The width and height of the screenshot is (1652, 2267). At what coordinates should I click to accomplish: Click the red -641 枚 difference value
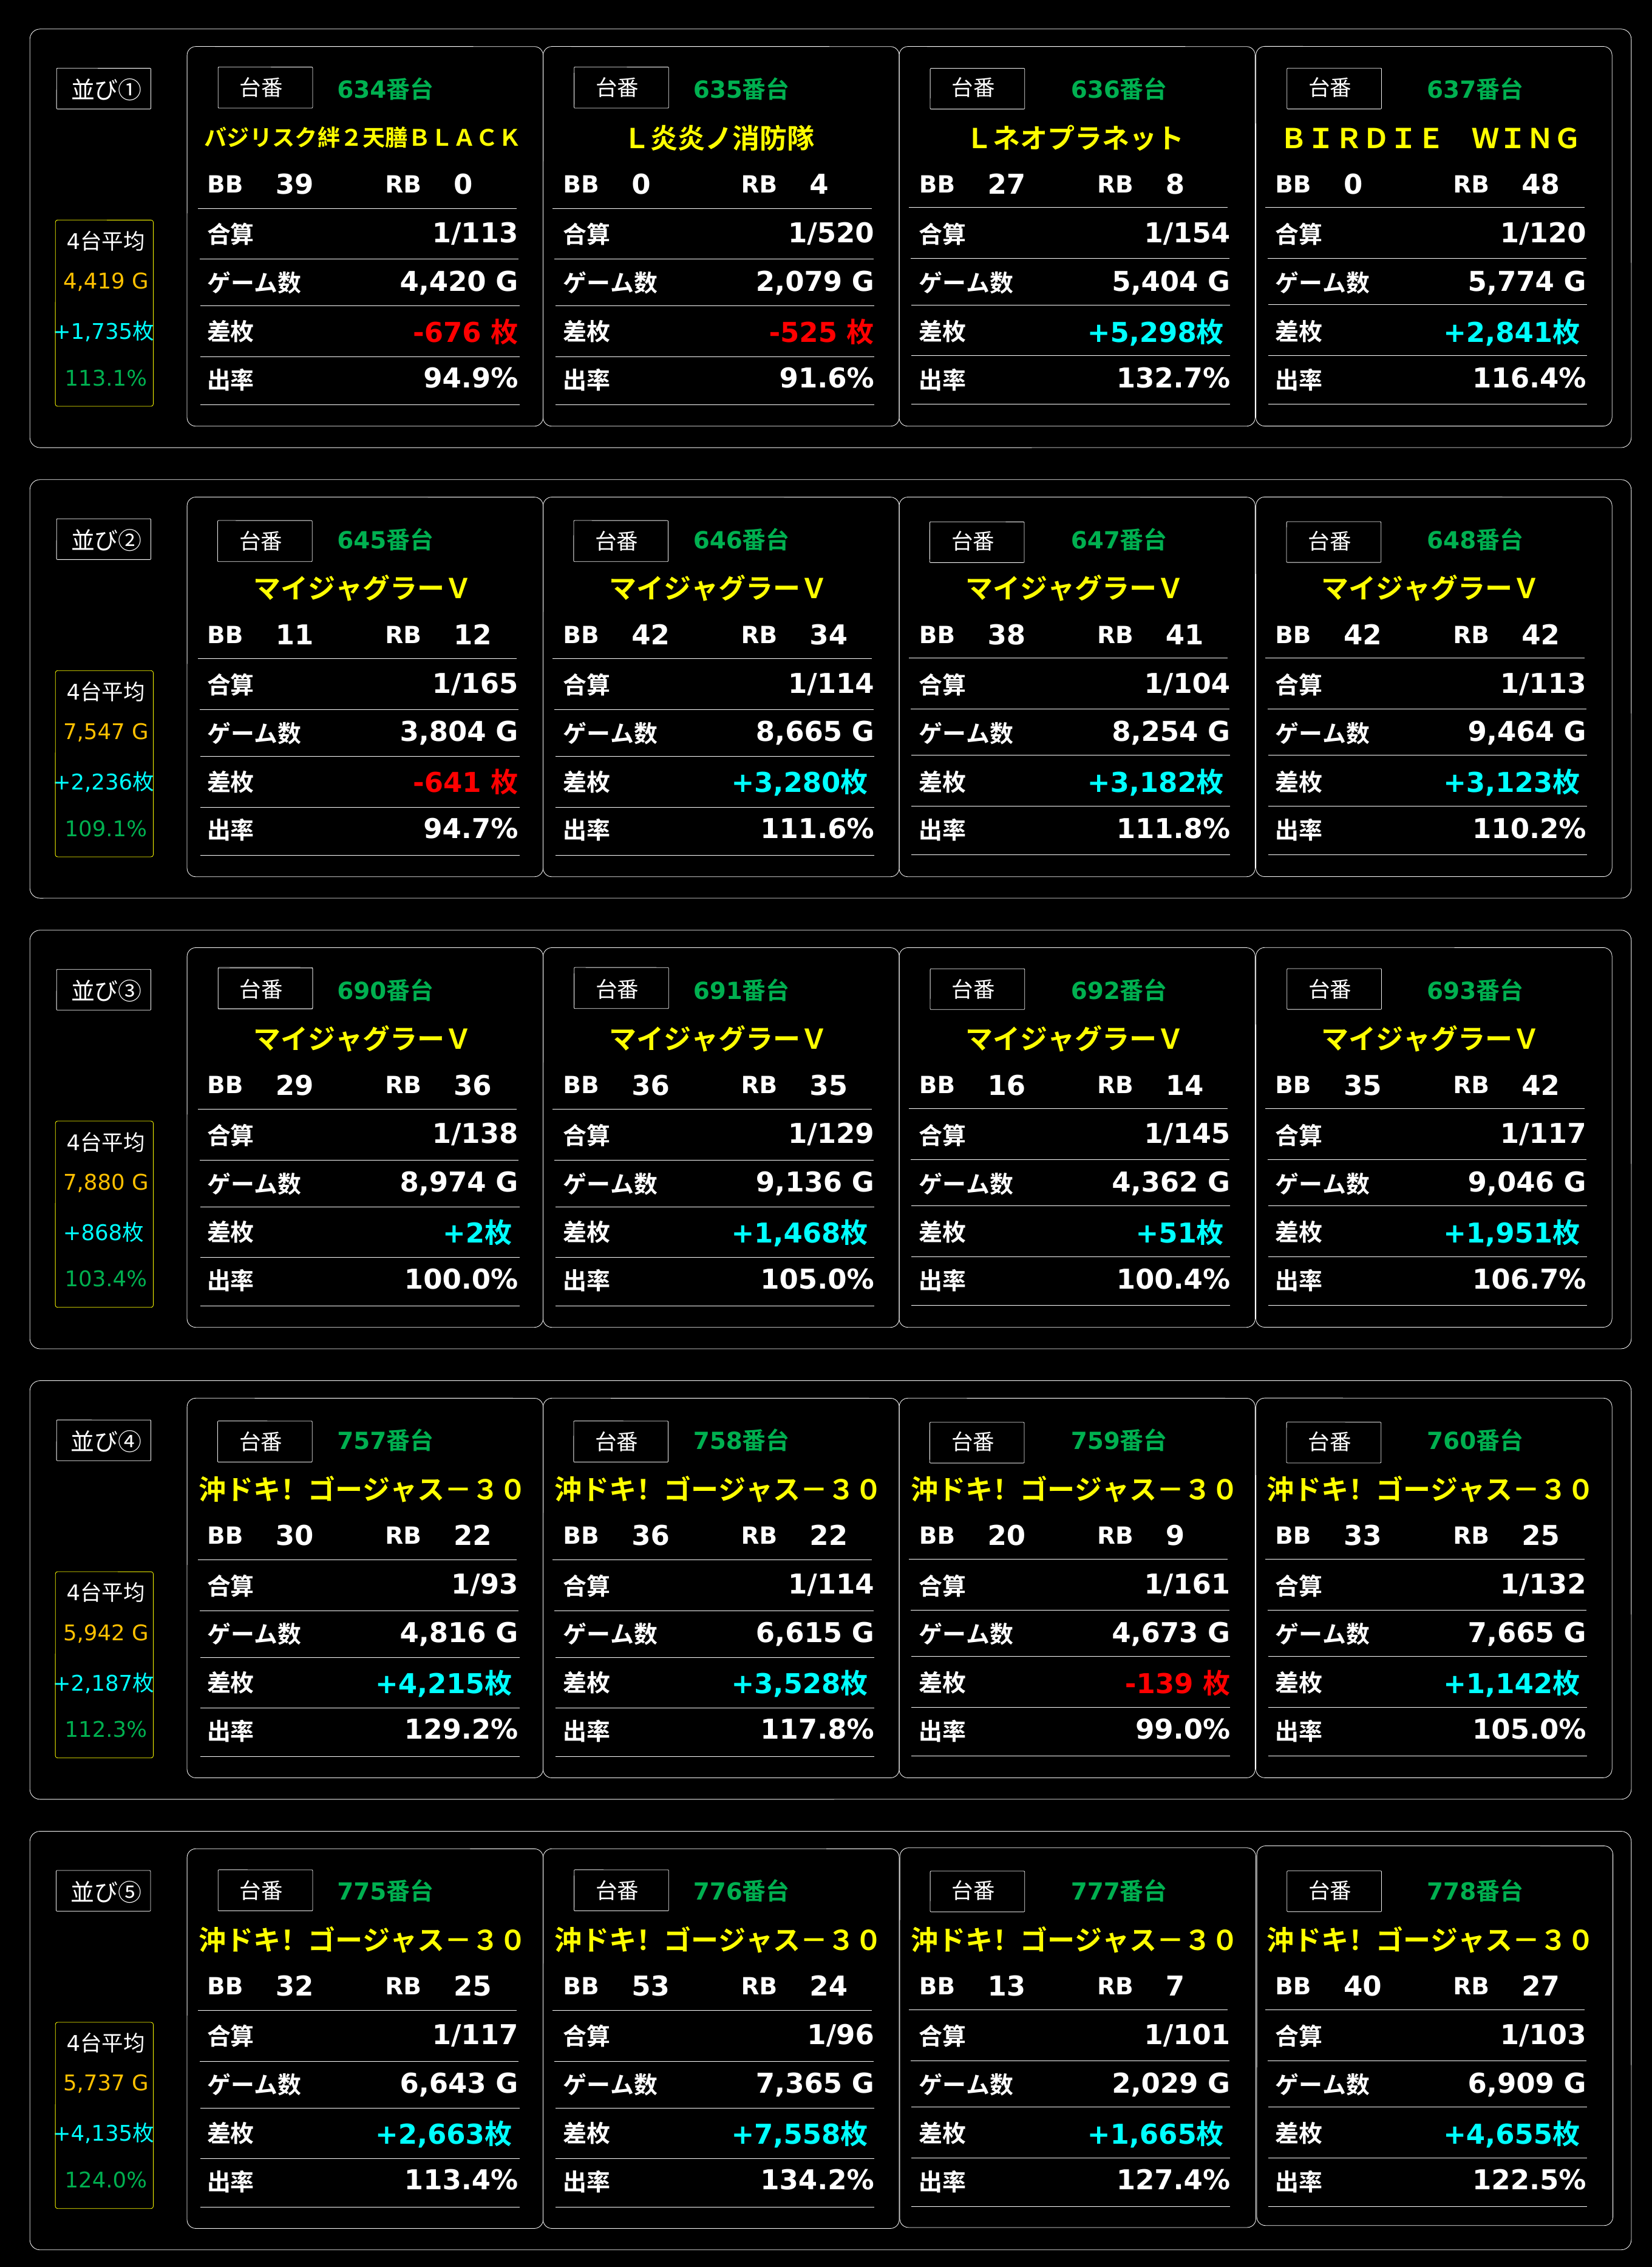(466, 782)
